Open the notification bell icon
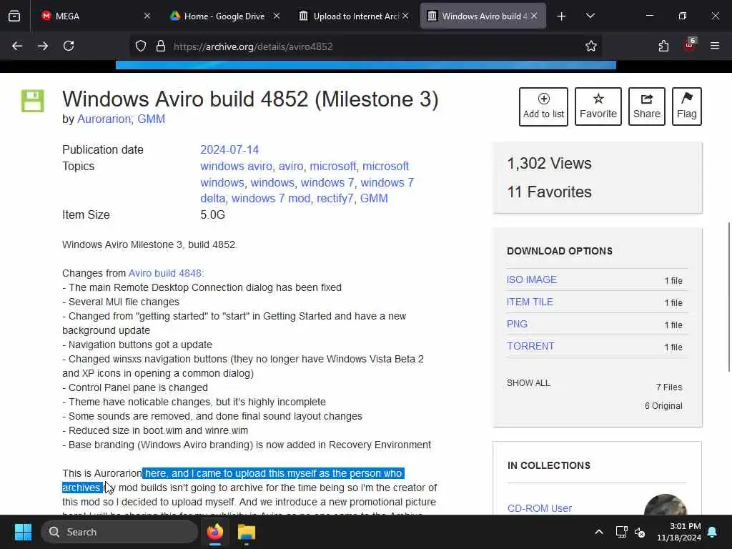This screenshot has width=732, height=549. (713, 532)
